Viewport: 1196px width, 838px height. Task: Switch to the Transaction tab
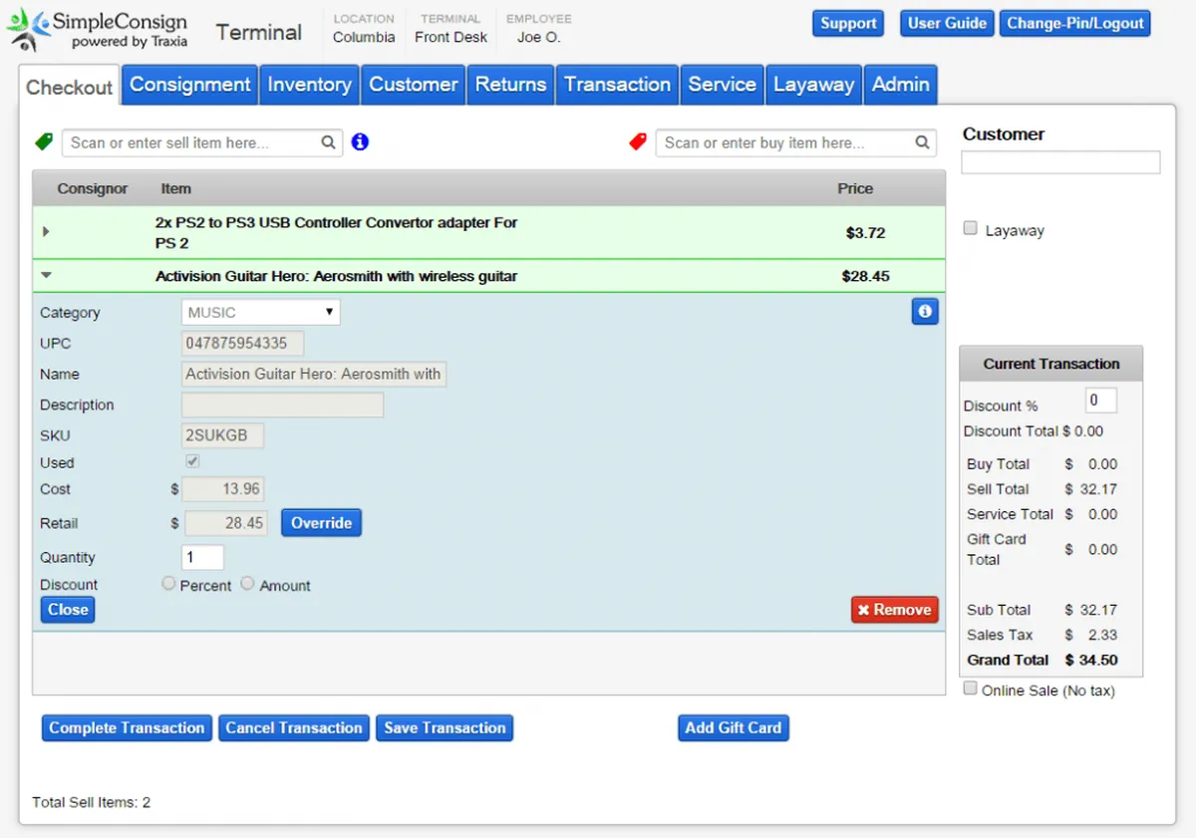[x=617, y=85]
